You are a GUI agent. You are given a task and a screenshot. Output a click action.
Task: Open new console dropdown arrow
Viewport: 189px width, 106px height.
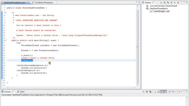pyautogui.click(x=181, y=92)
